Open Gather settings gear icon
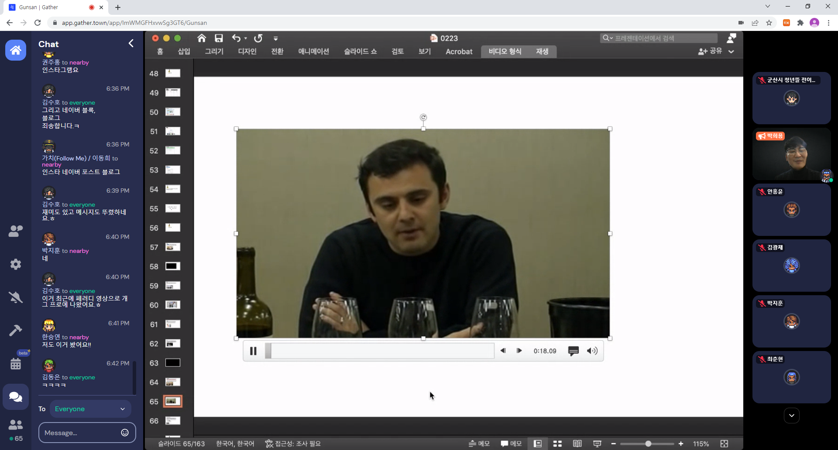 click(16, 264)
